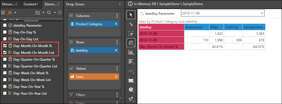Uncheck Day: Month-On-Month % checkbox
Viewport: 282px width, 104px height.
(5, 46)
